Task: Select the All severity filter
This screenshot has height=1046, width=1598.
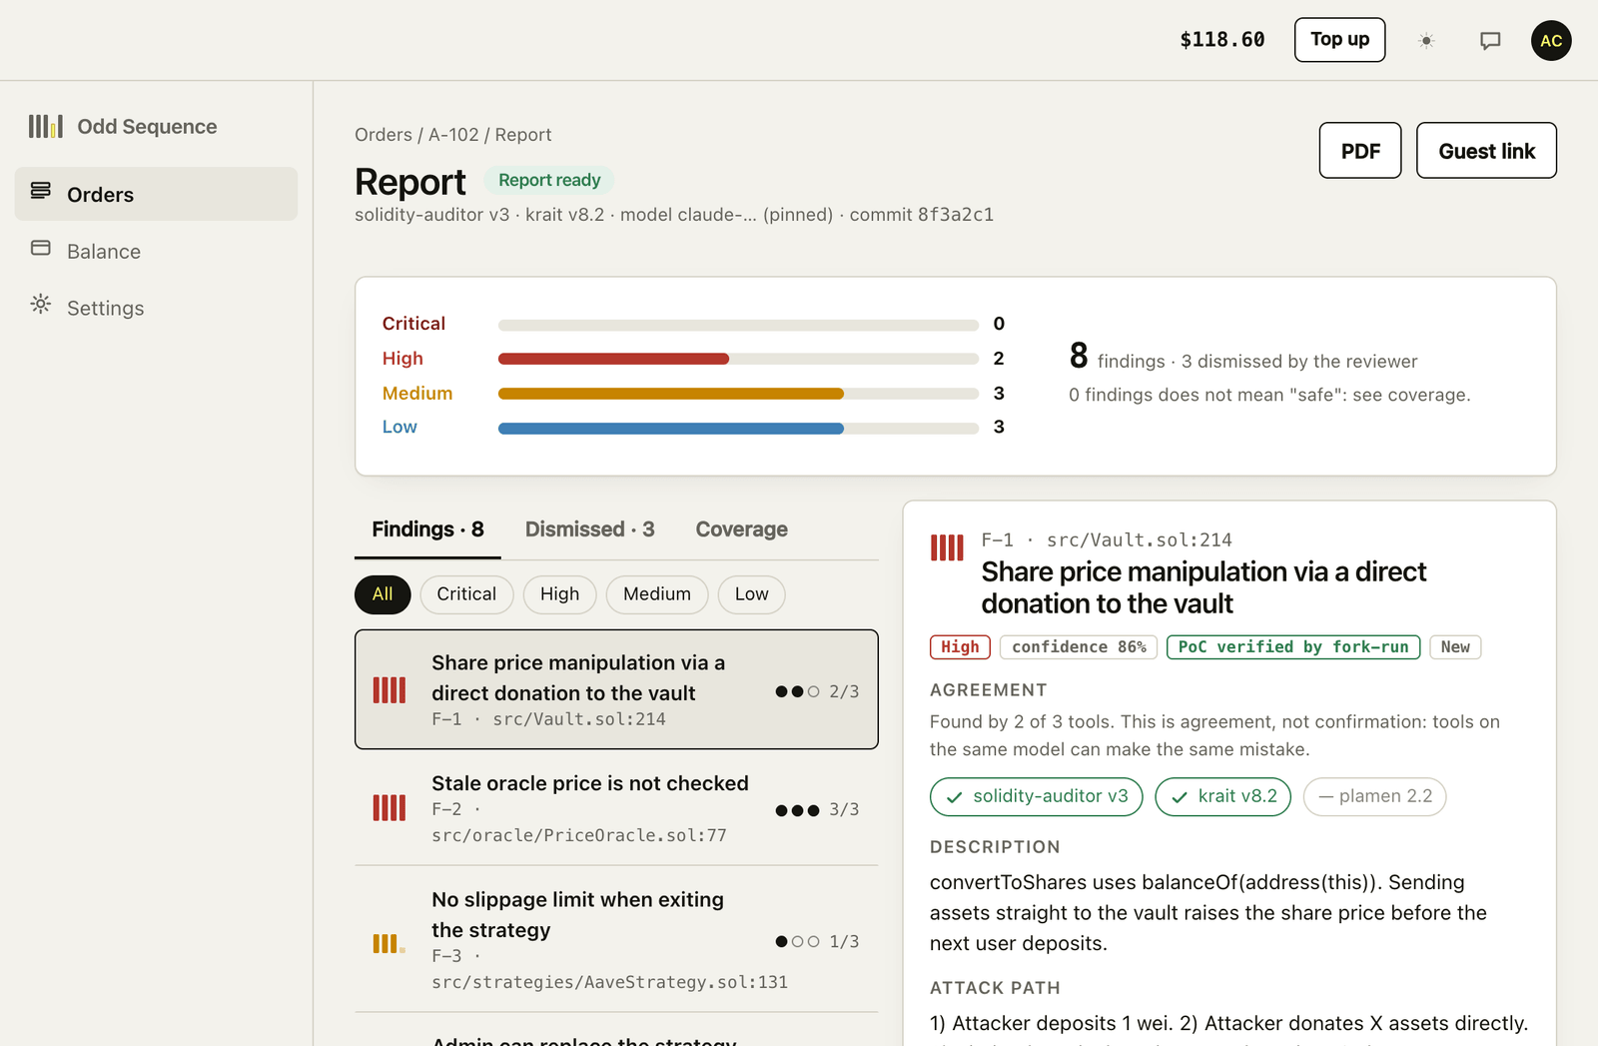Action: click(383, 594)
